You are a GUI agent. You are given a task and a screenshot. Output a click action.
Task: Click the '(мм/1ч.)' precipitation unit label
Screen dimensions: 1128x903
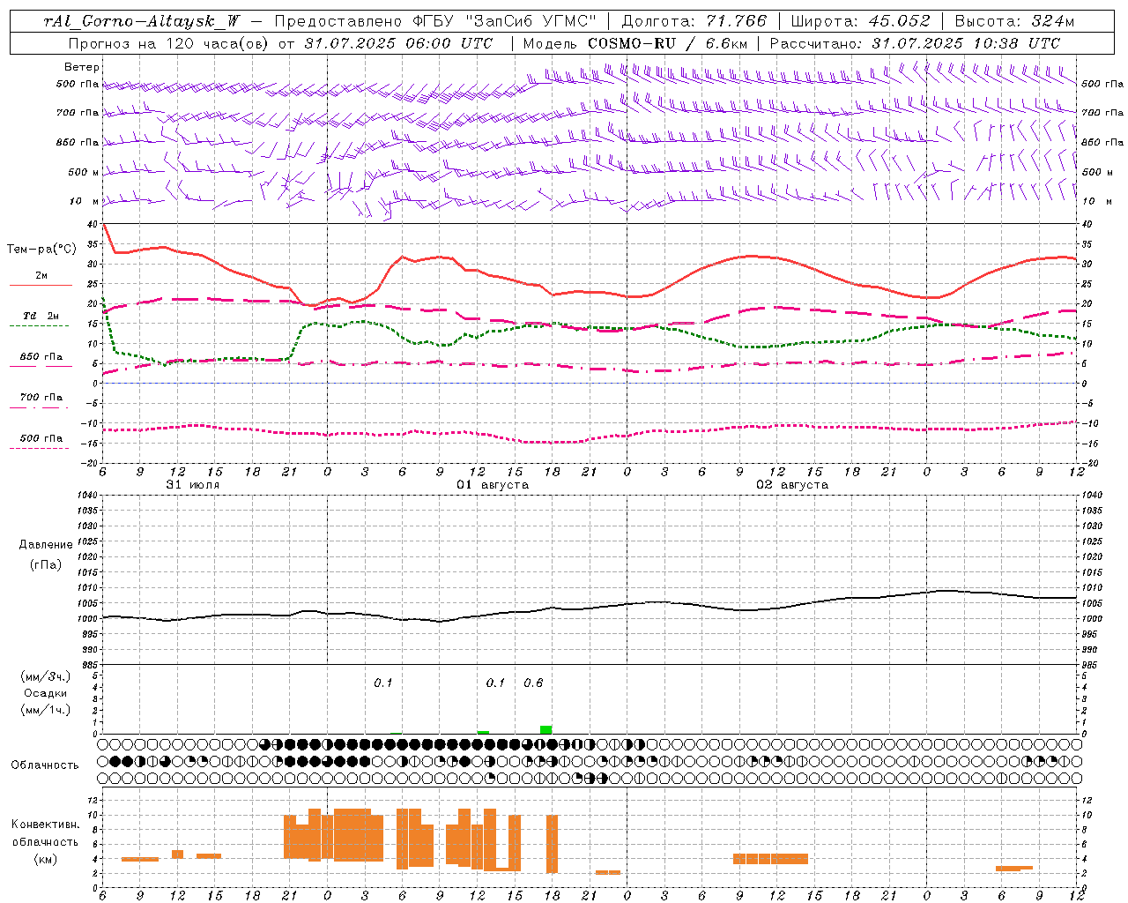44,710
